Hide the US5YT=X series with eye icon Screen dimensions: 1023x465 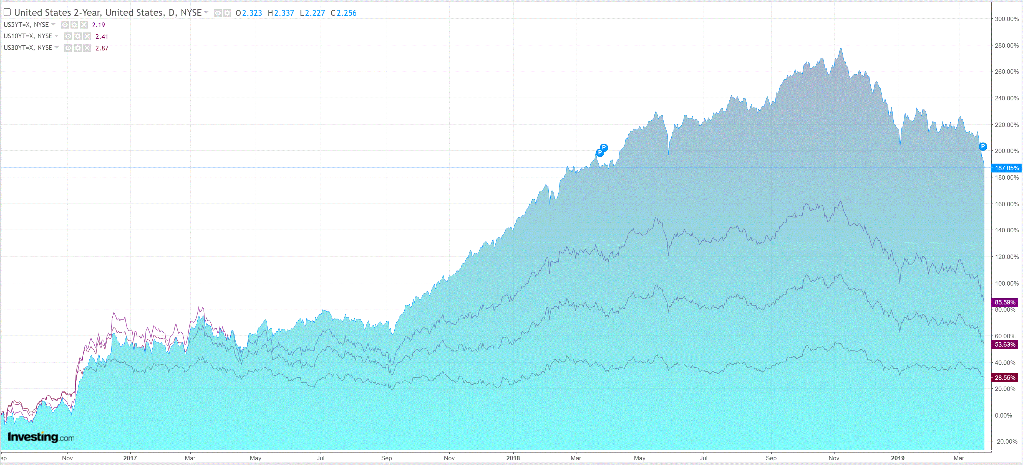pyautogui.click(x=65, y=25)
